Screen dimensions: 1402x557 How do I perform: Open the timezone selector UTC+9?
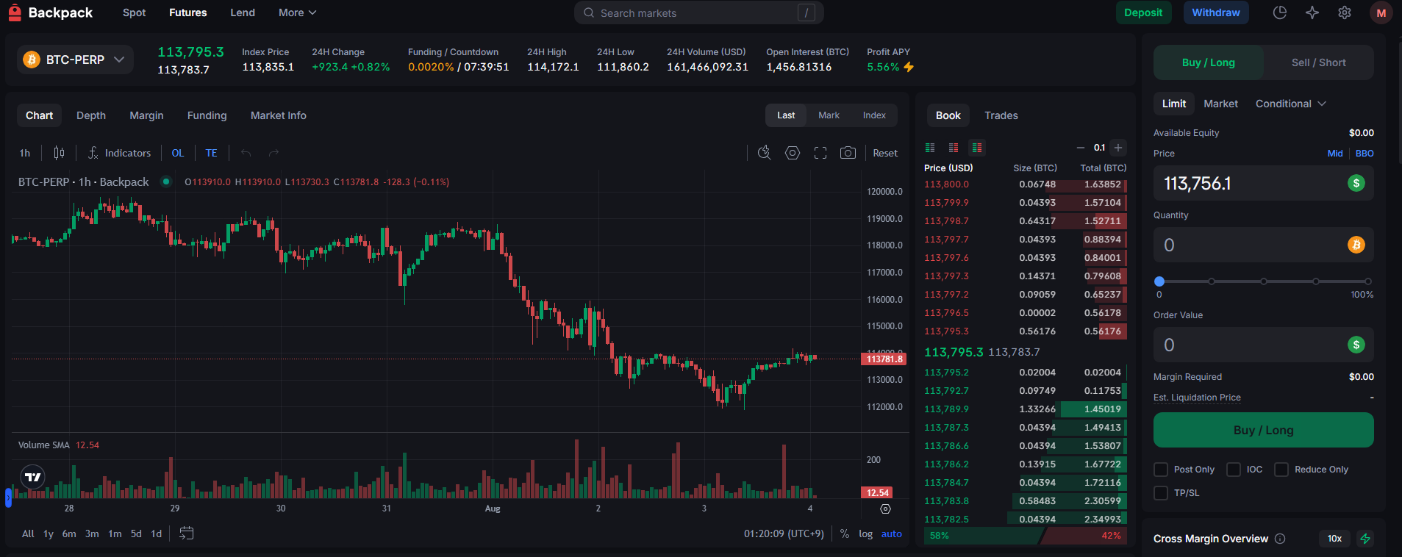pyautogui.click(x=784, y=533)
